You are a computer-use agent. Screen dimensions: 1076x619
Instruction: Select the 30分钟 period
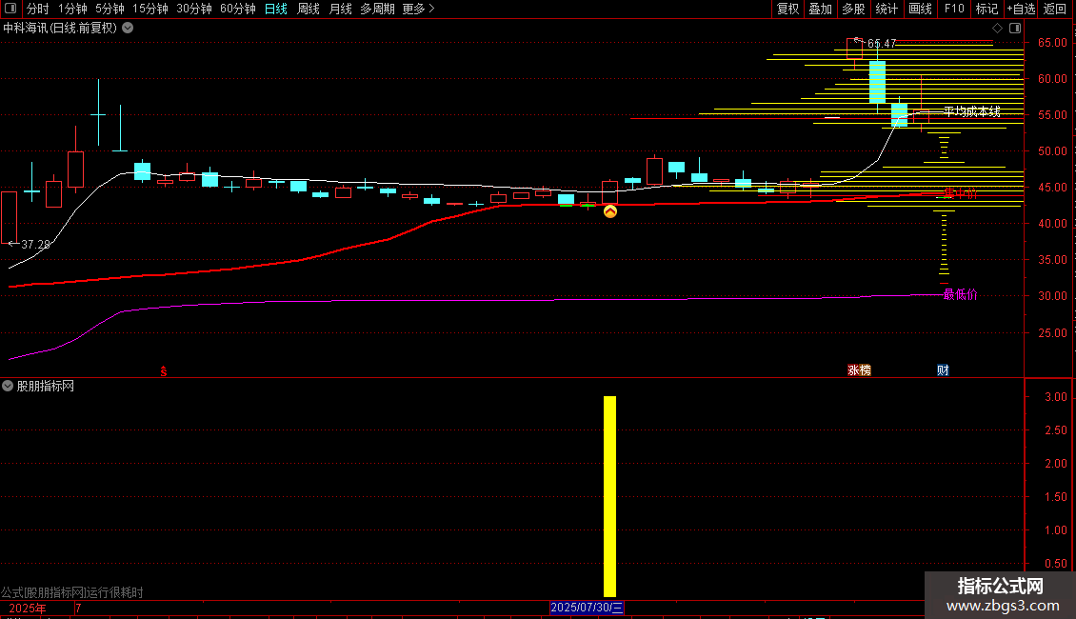[194, 9]
